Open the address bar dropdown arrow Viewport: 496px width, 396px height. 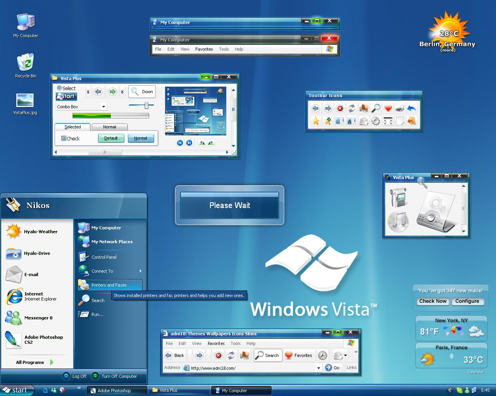[319, 368]
